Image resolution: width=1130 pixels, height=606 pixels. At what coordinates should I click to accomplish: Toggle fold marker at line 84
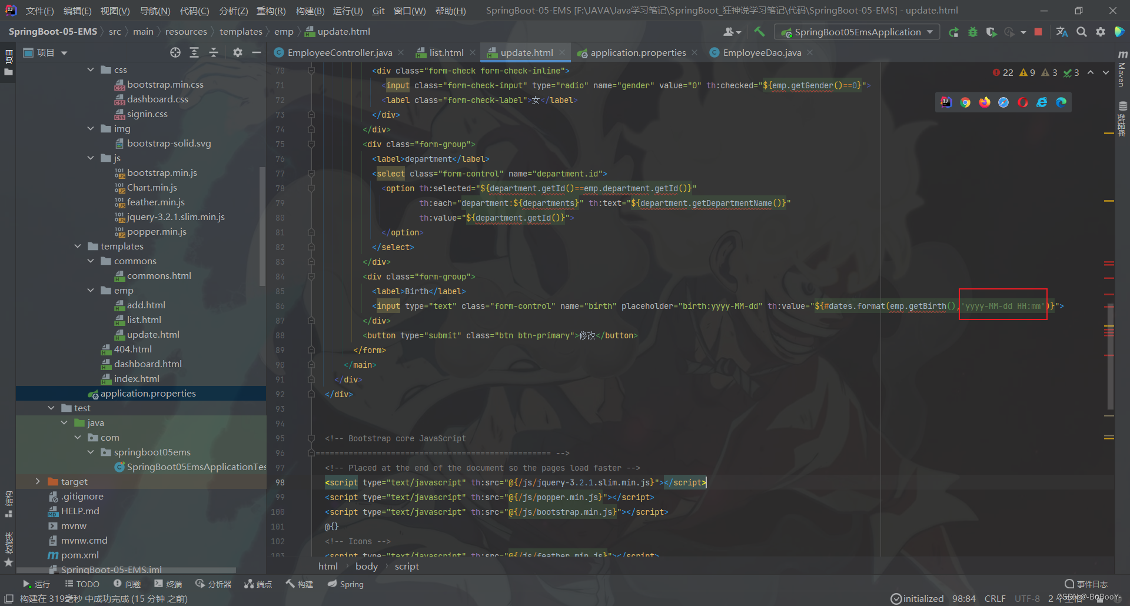(311, 277)
